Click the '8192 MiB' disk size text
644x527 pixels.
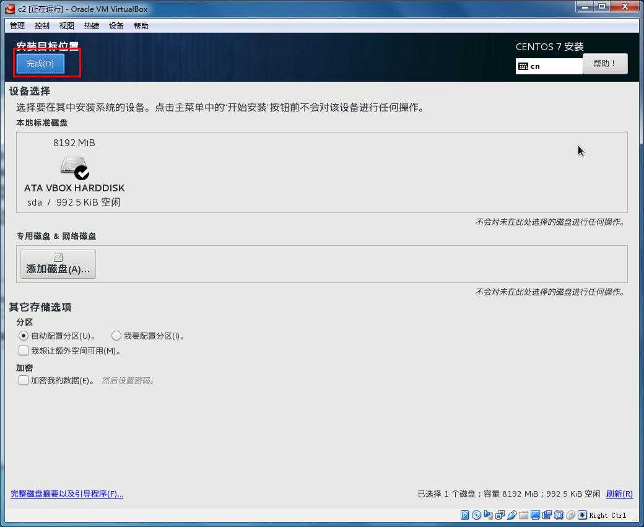(x=74, y=143)
